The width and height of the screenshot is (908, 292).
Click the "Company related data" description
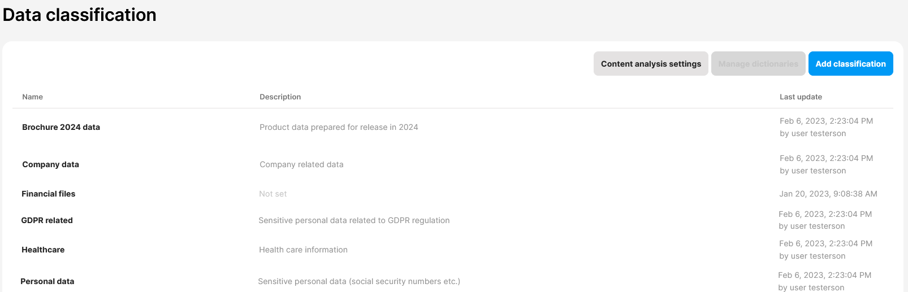[301, 164]
